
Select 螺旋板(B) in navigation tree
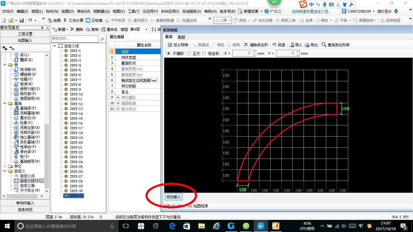click(x=25, y=74)
